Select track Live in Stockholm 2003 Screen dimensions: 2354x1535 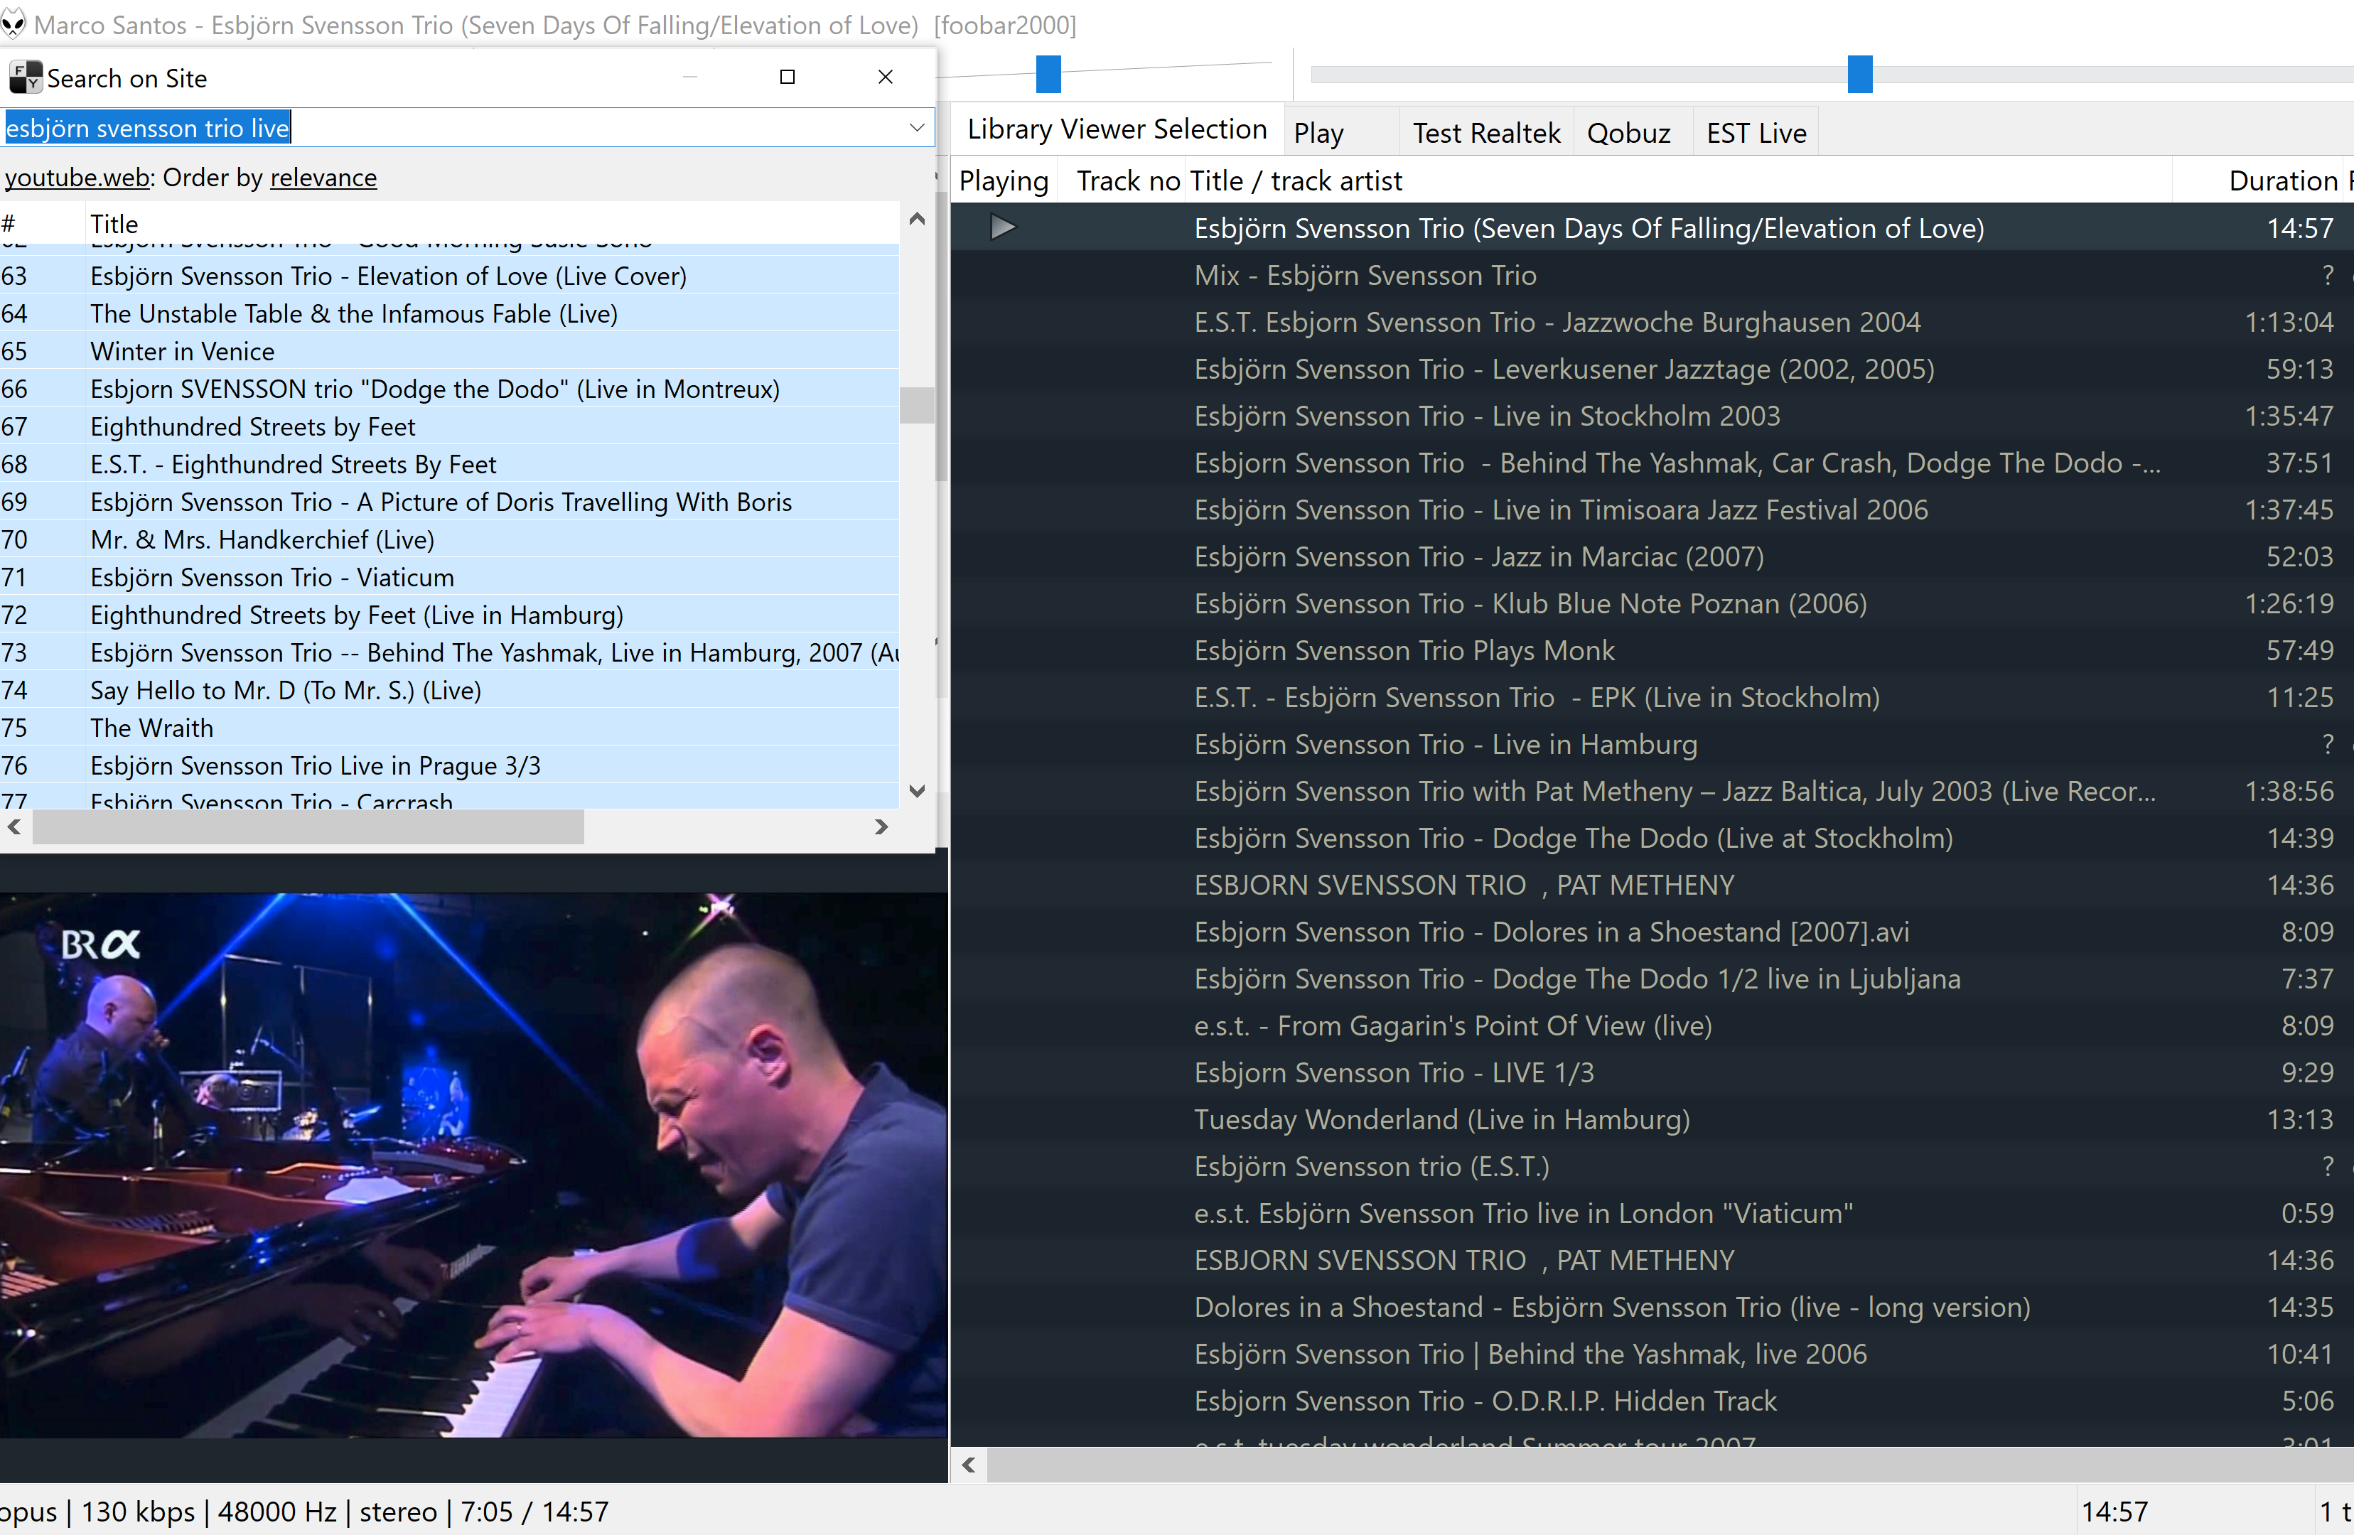[1652, 416]
